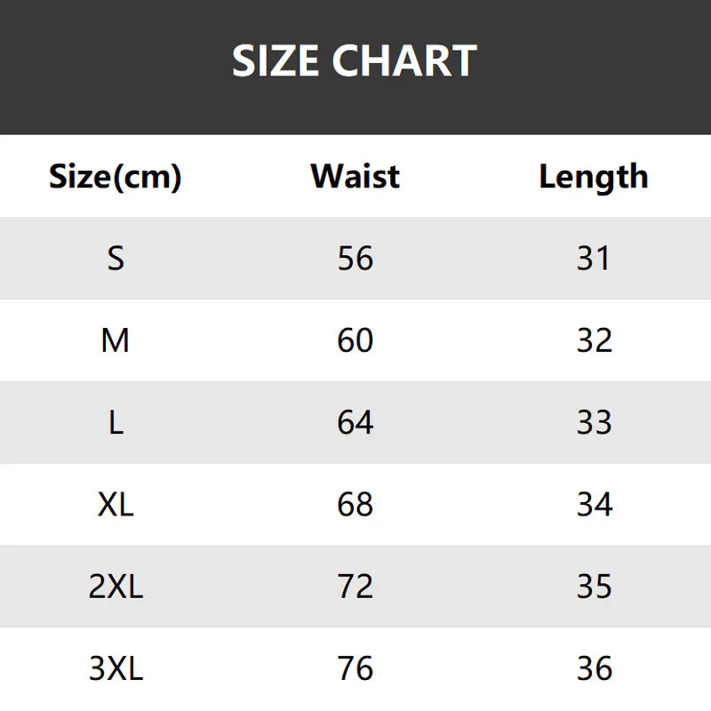
Task: Click the waist value 60
Action: (355, 340)
